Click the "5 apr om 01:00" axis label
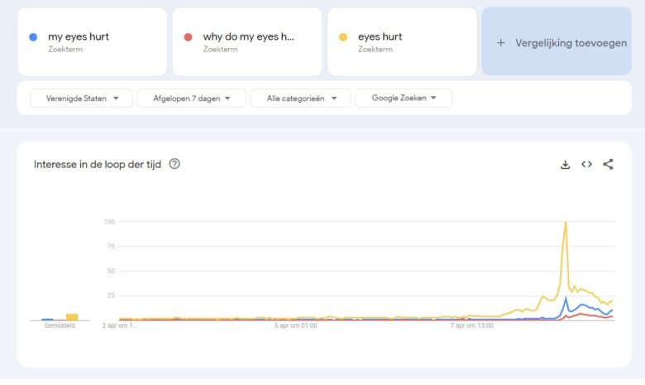This screenshot has height=385, width=645. coord(296,326)
